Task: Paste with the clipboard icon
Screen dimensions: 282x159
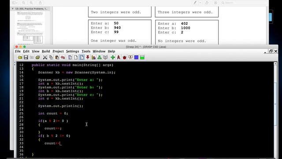Action: 57,57
